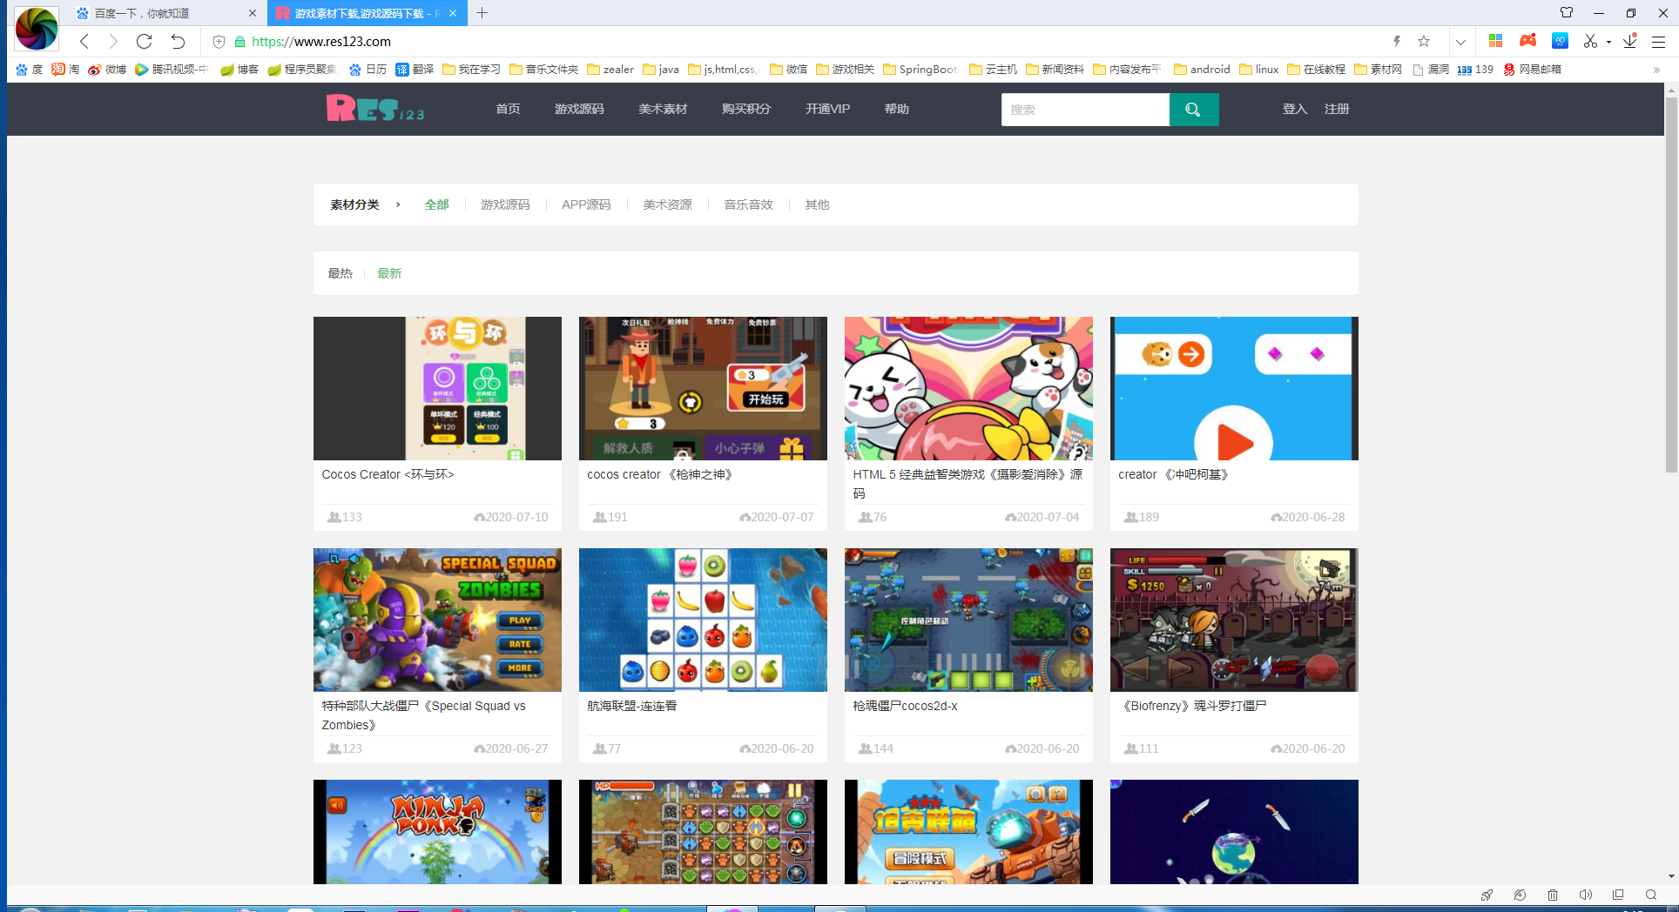Viewport: 1679px width, 912px height.
Task: Open Special Squad vs Zombies thumbnail
Action: tap(437, 620)
